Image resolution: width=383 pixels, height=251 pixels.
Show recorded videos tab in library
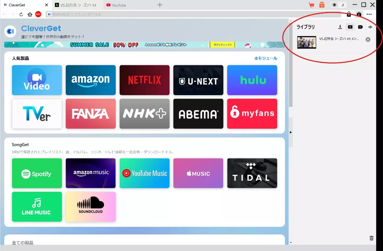pos(360,27)
